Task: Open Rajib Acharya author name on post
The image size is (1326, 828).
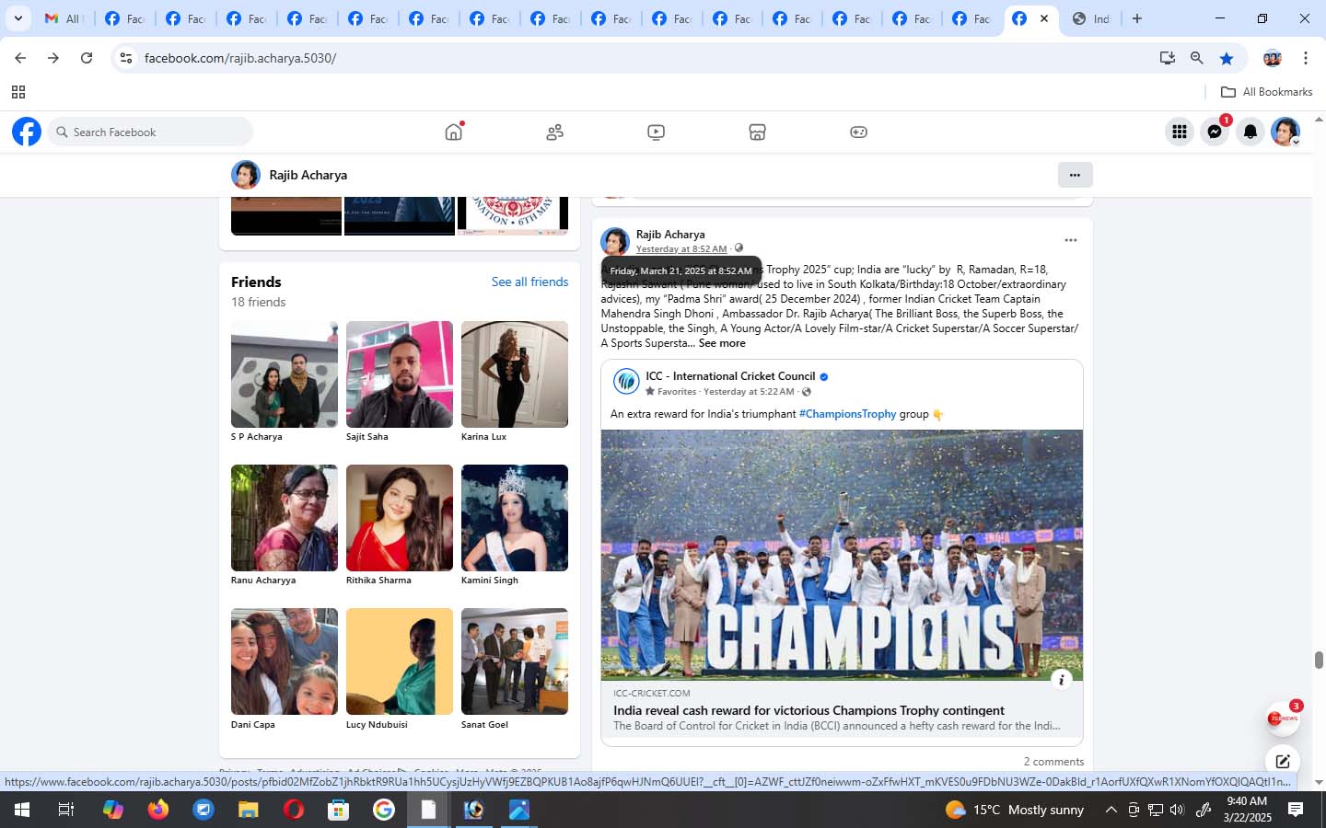Action: [670, 235]
